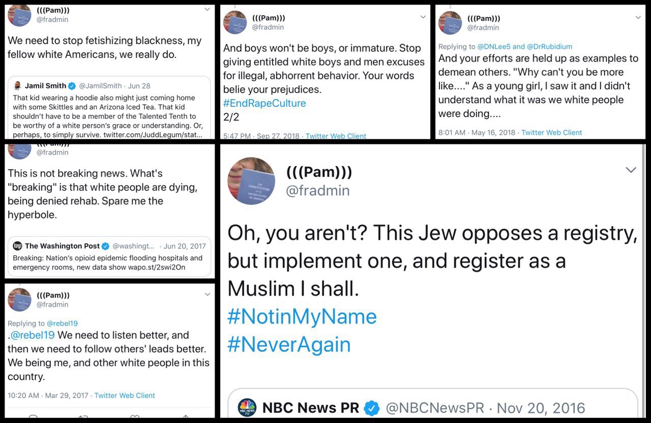Expand the chevron menu on the fetishizing blackness tweet
The height and width of the screenshot is (423, 651).
[207, 10]
